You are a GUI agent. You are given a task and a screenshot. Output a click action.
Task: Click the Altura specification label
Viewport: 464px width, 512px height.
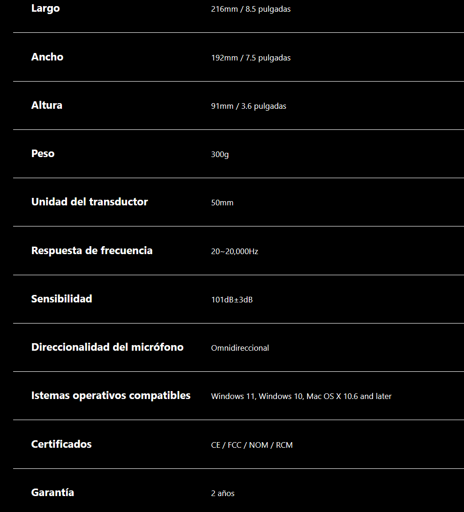click(47, 105)
